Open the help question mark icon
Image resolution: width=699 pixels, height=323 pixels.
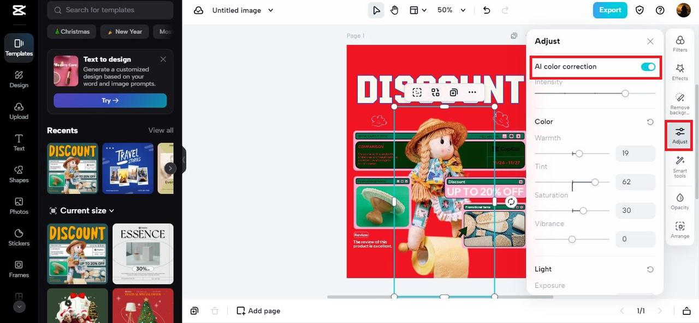tap(660, 10)
